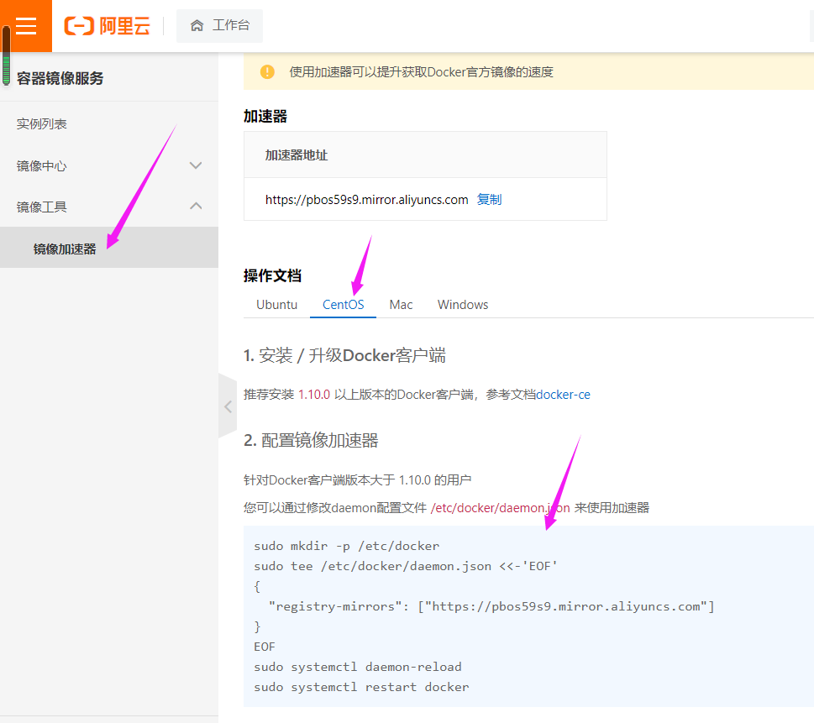Click the "sudo systemctl restart docker" line
814x723 pixels.
tap(361, 687)
